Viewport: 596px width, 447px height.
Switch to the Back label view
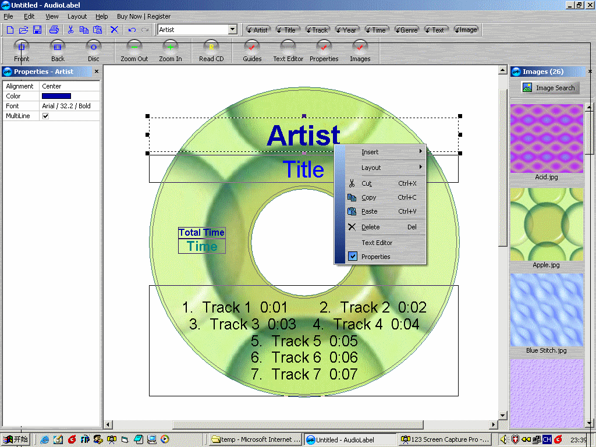[x=57, y=51]
